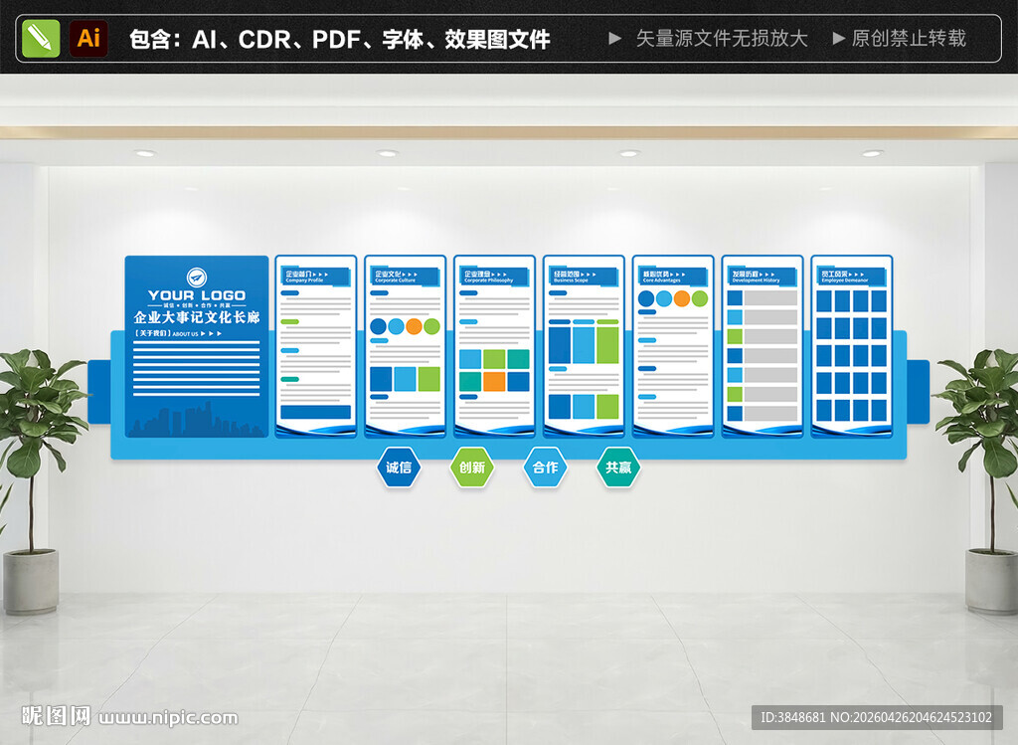The image size is (1018, 745).
Task: Select the teal 共赢 hexagon badge
Action: click(618, 467)
